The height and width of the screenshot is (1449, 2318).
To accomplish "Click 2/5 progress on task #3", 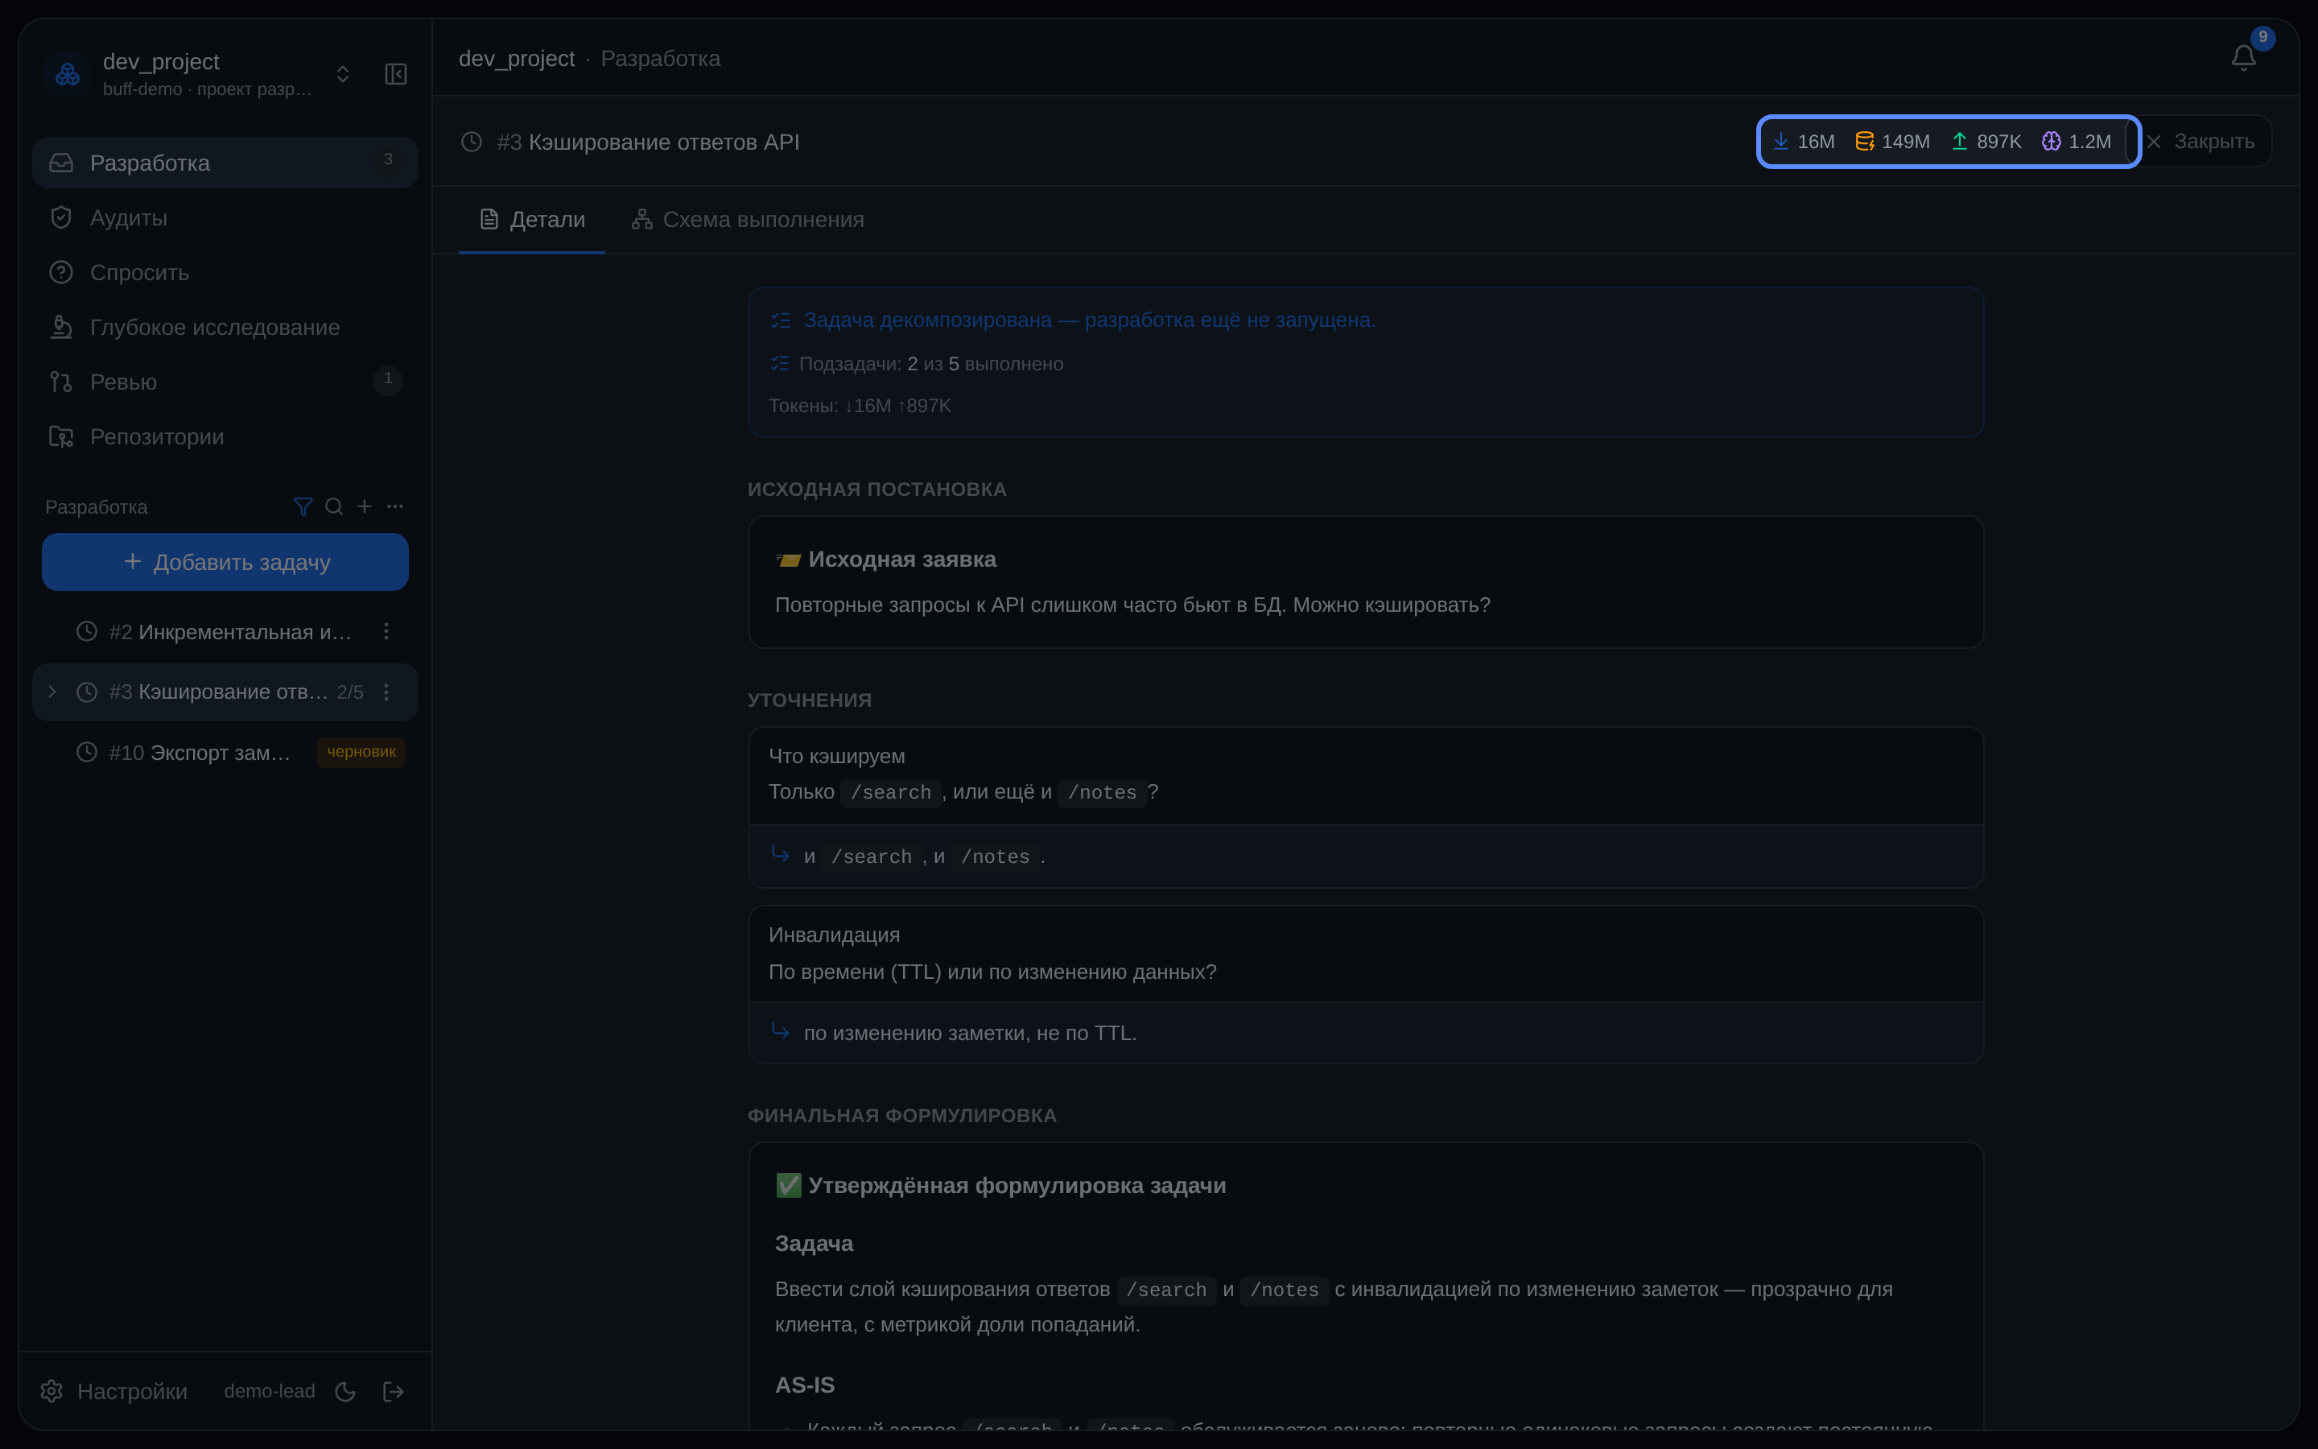I will click(349, 692).
